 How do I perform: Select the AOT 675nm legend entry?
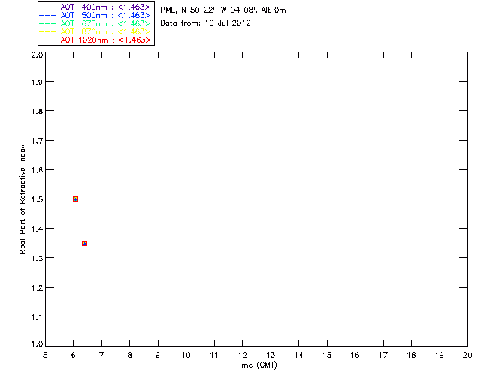coord(95,23)
